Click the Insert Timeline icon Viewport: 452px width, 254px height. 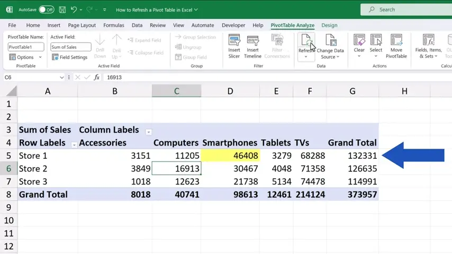[252, 41]
